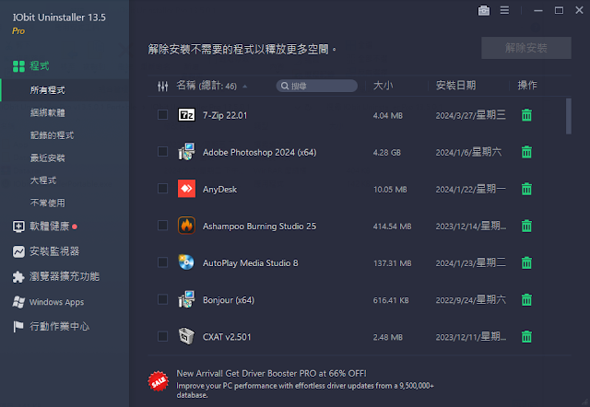Click the Bonjour installer icon

pos(186,299)
